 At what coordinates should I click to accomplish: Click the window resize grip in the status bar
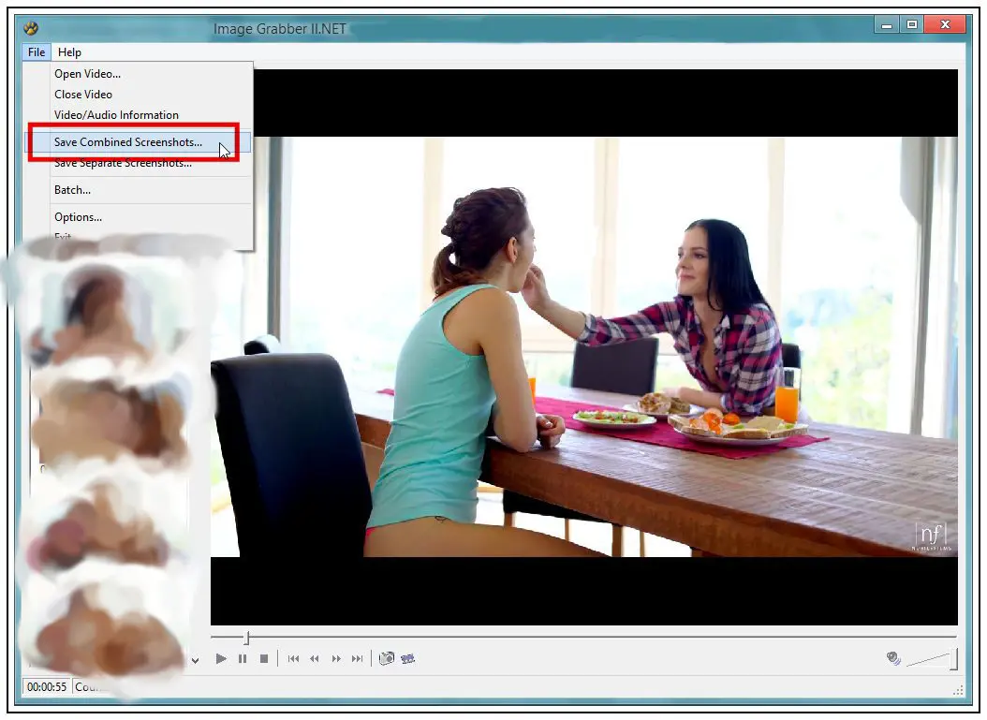pyautogui.click(x=958, y=690)
